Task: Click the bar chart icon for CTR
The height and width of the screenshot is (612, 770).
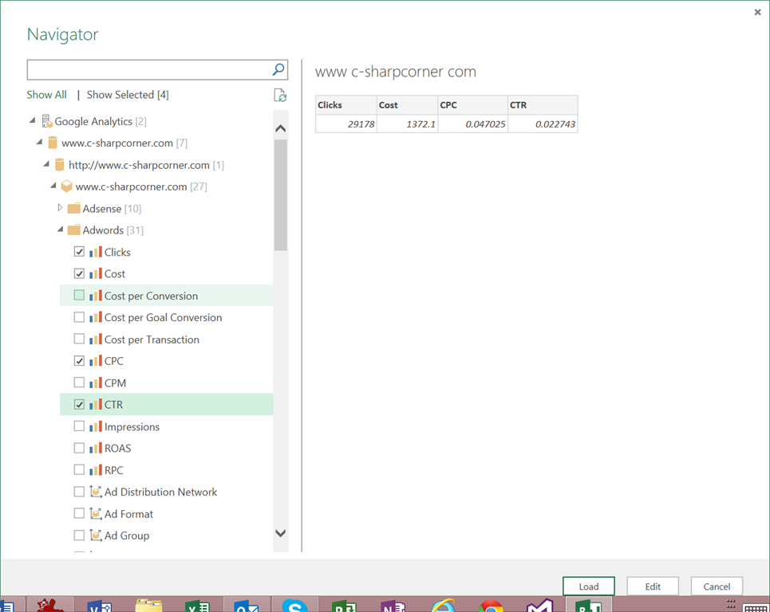Action: point(96,405)
